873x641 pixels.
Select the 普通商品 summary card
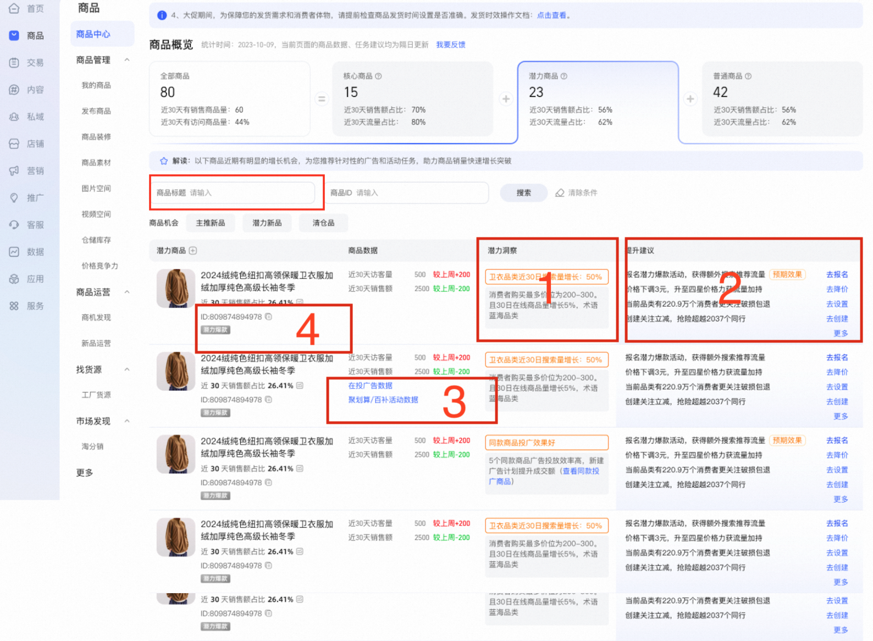click(x=782, y=99)
